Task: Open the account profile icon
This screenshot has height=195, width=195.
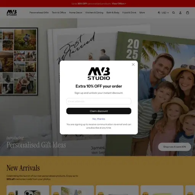Action: pyautogui.click(x=180, y=13)
